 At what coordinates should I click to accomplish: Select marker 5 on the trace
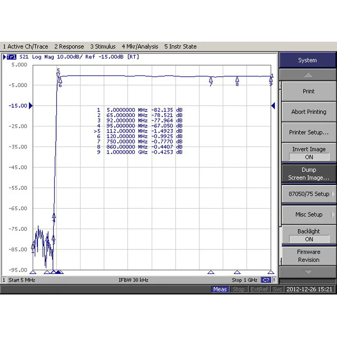(58, 73)
